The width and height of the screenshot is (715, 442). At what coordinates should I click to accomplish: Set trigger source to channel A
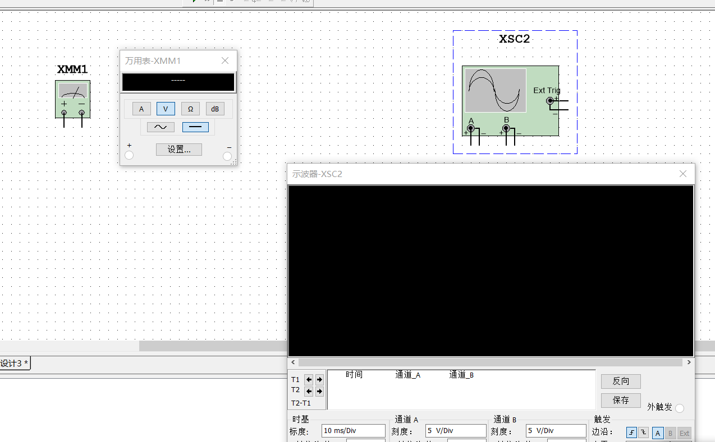tap(658, 433)
